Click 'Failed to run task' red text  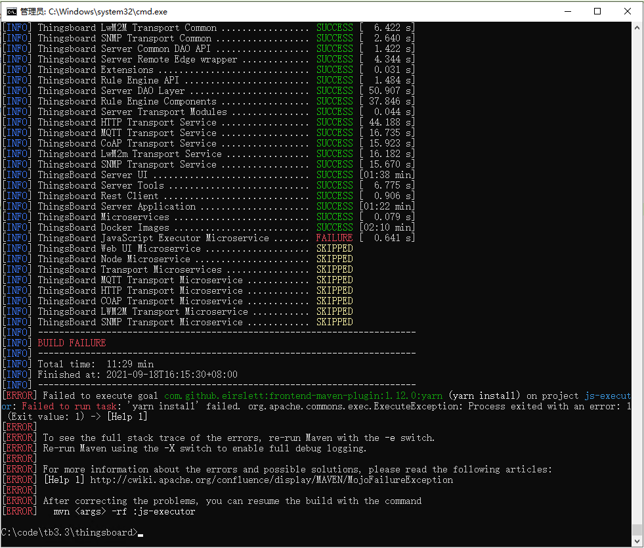pos(69,406)
